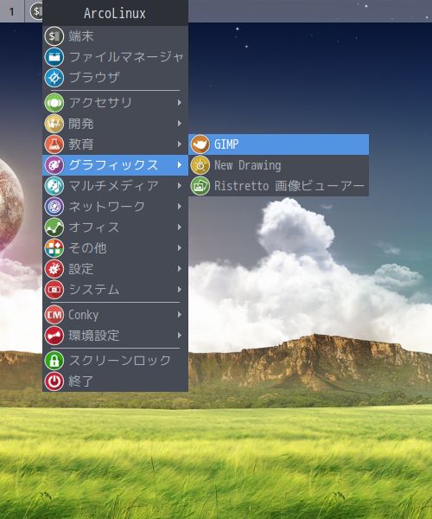
Task: Click the compass browser icon beside ブラウザ
Action: [54, 78]
